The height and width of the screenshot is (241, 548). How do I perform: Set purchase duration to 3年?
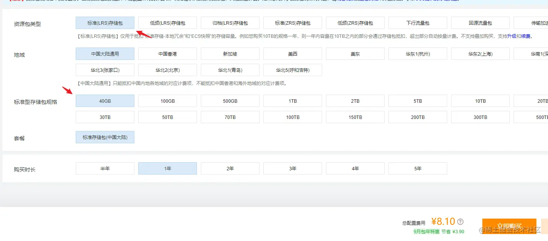pyautogui.click(x=293, y=168)
